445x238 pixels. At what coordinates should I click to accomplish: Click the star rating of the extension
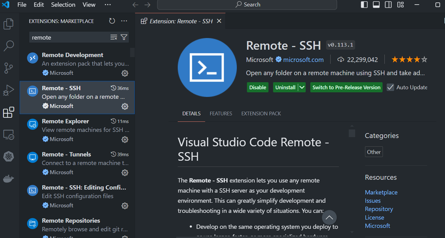[409, 60]
